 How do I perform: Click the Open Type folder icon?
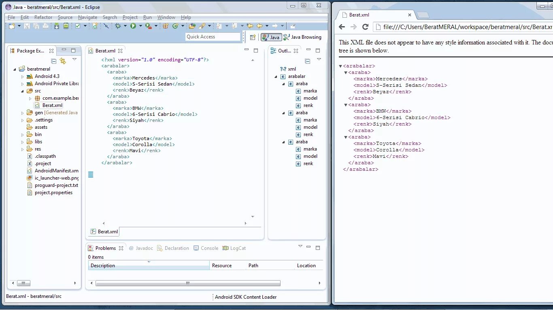[x=192, y=26]
